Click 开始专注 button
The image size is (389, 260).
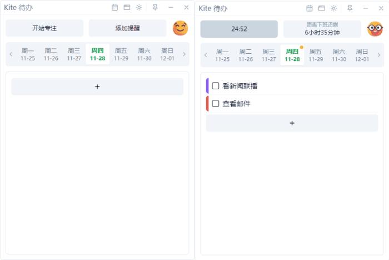point(44,28)
